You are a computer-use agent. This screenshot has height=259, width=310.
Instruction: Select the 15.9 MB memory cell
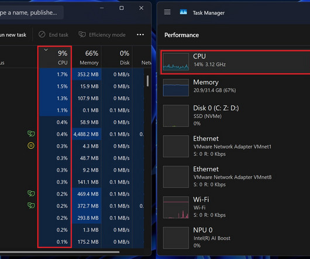(x=87, y=86)
